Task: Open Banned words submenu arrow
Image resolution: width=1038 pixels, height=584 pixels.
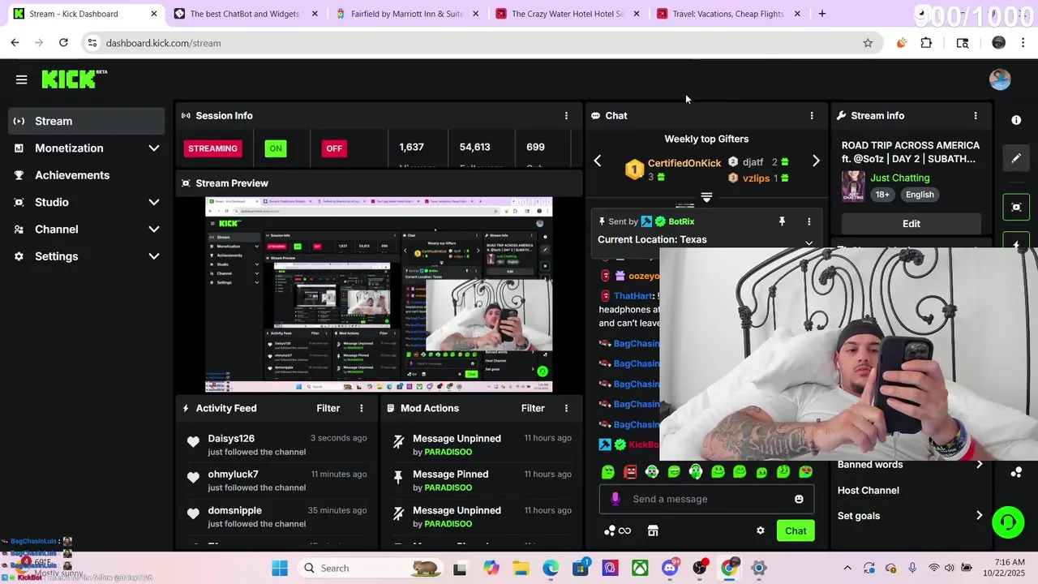Action: (x=979, y=465)
